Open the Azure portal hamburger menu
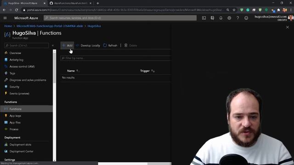294x165 pixels. pyautogui.click(x=5, y=18)
